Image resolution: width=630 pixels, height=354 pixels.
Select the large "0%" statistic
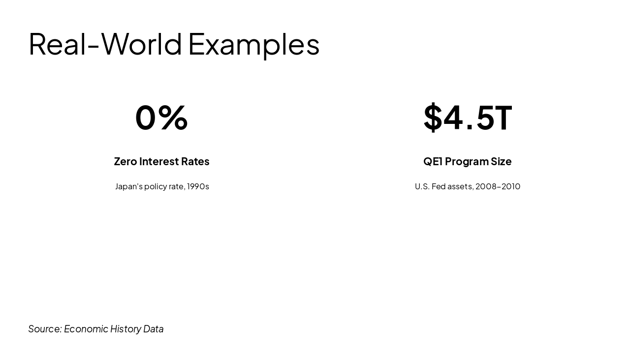[161, 118]
